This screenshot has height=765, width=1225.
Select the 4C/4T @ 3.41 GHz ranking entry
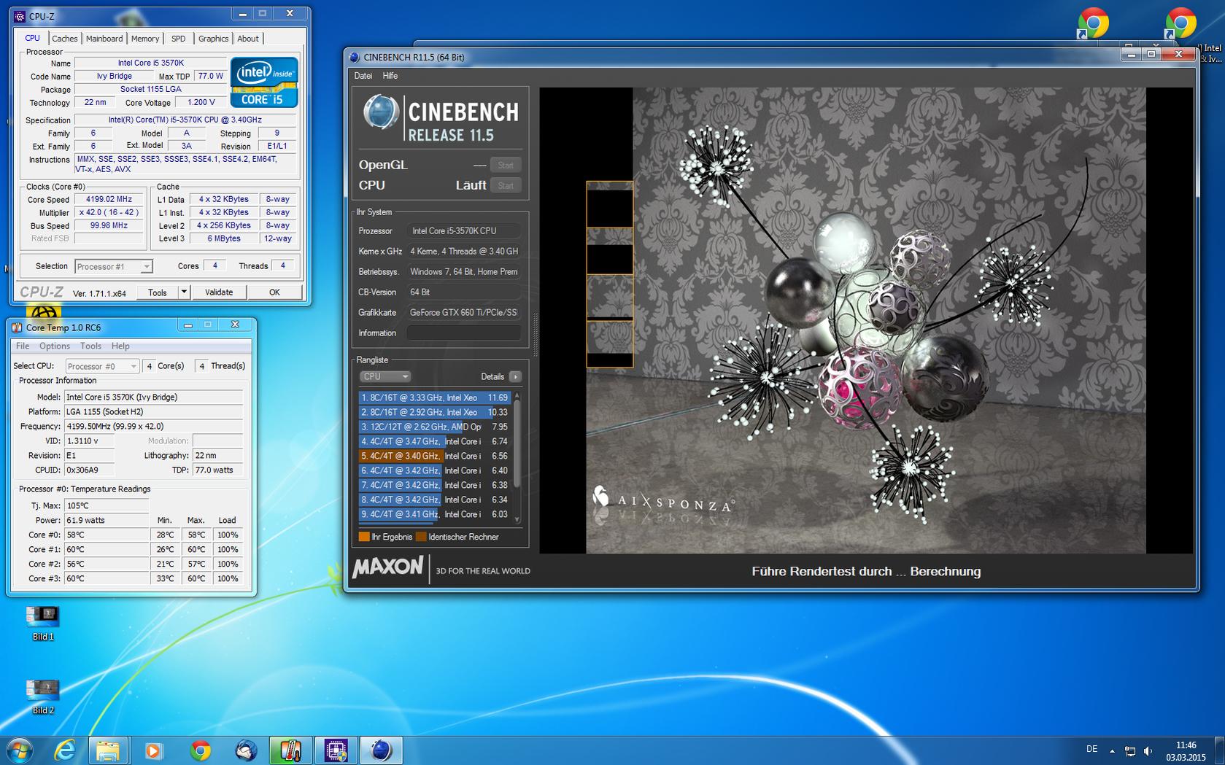click(x=436, y=514)
